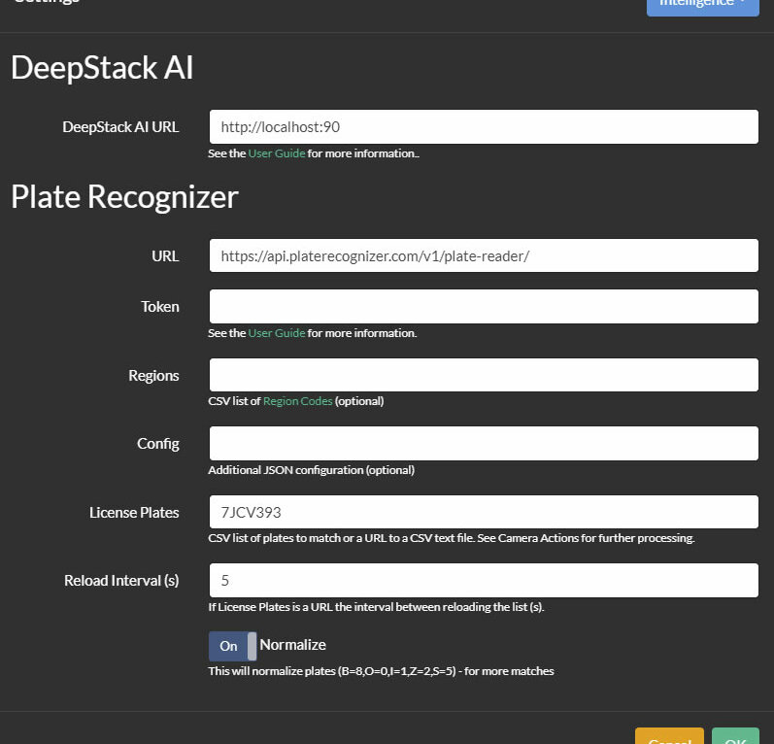Screen dimensions: 774x744
Task: Open User Guide link under DeepStack URL
Action: click(277, 153)
